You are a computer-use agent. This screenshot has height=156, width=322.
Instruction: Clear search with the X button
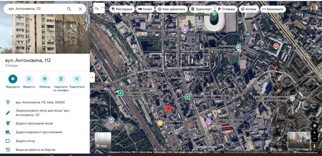coord(80,9)
